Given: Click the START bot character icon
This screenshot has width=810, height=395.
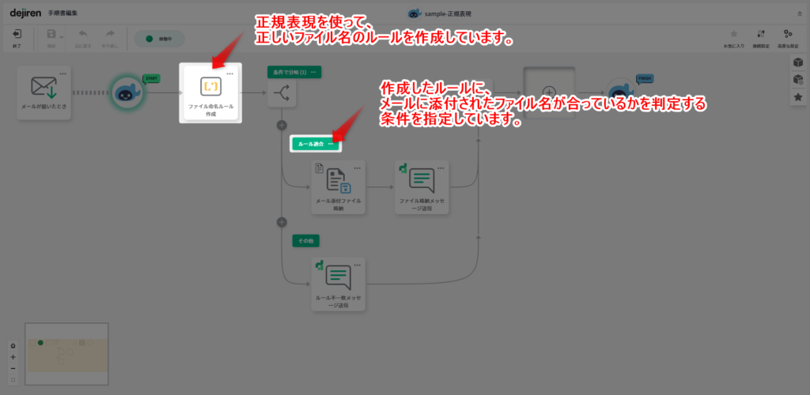Looking at the screenshot, I should [x=127, y=92].
